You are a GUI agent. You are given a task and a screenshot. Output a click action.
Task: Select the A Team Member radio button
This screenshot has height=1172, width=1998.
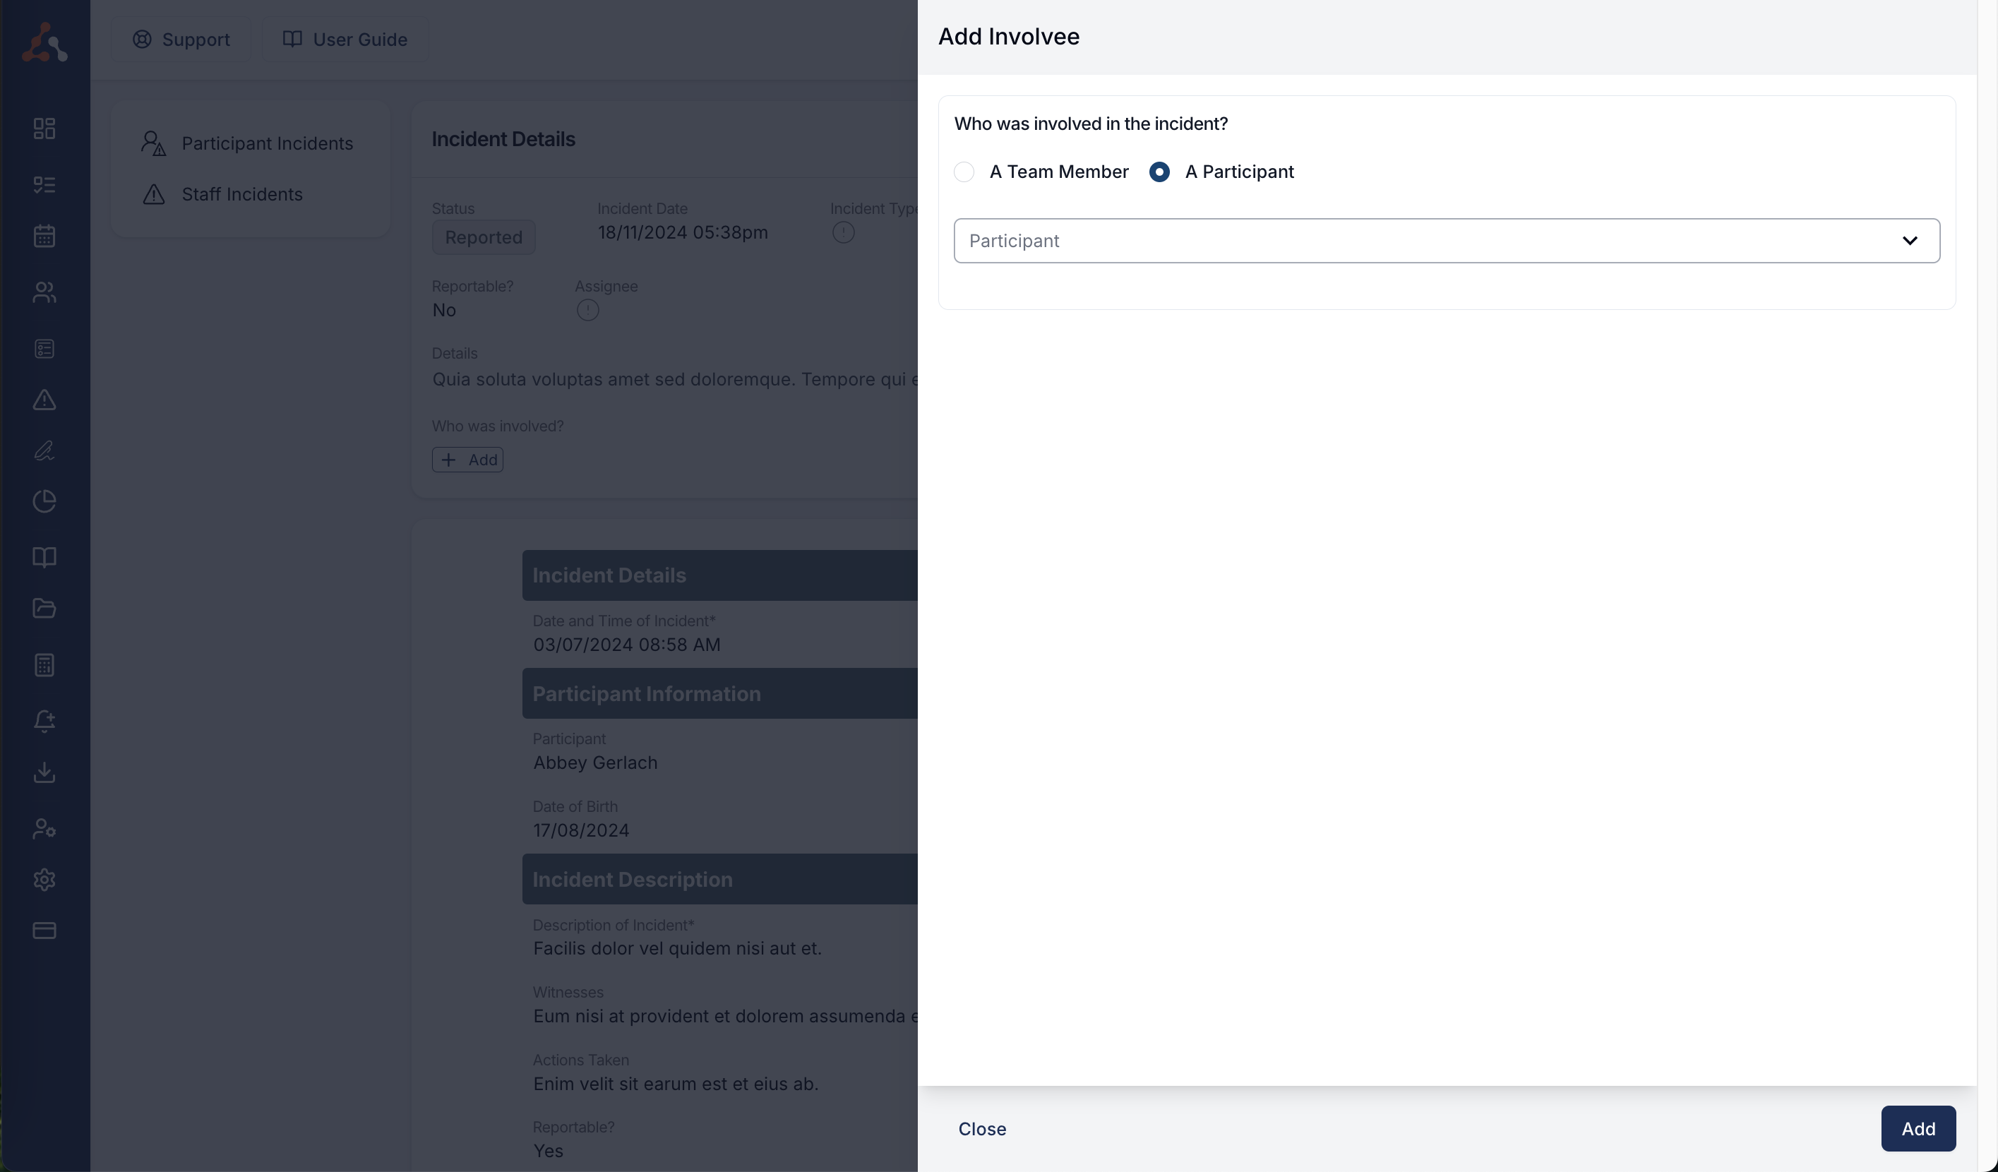coord(964,172)
